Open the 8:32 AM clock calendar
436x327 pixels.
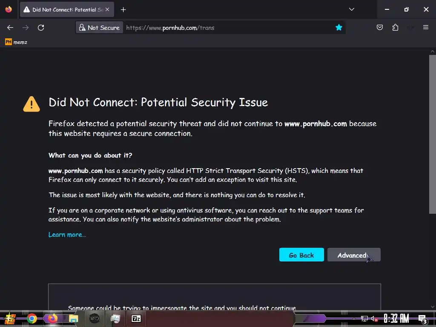tap(396, 318)
